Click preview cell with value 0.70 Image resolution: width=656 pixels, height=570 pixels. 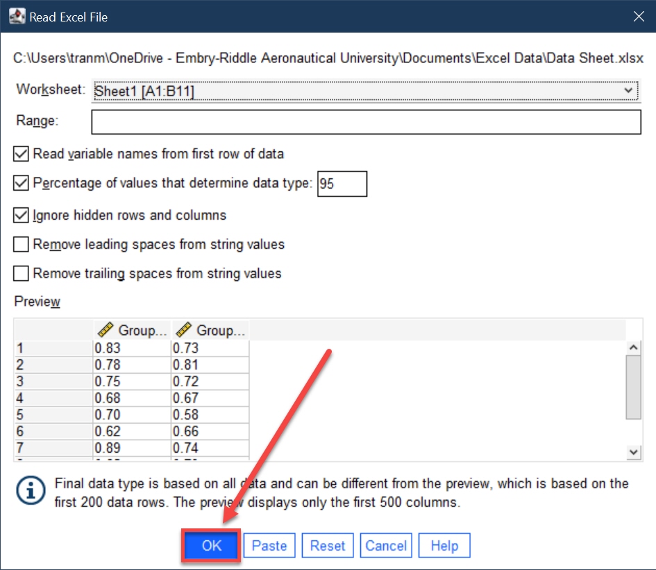pyautogui.click(x=132, y=415)
